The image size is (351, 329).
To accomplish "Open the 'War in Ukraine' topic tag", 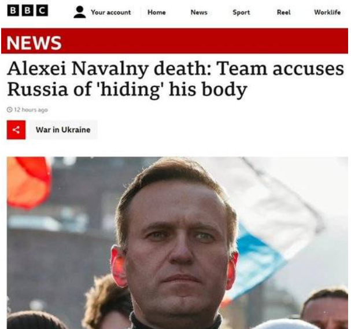I will pyautogui.click(x=63, y=130).
